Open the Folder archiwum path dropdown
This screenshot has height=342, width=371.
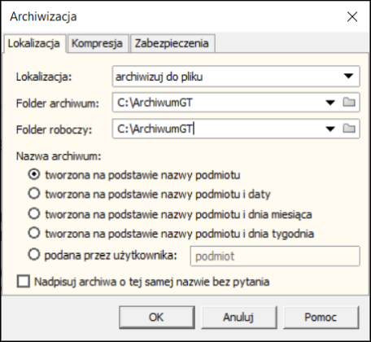coord(330,103)
